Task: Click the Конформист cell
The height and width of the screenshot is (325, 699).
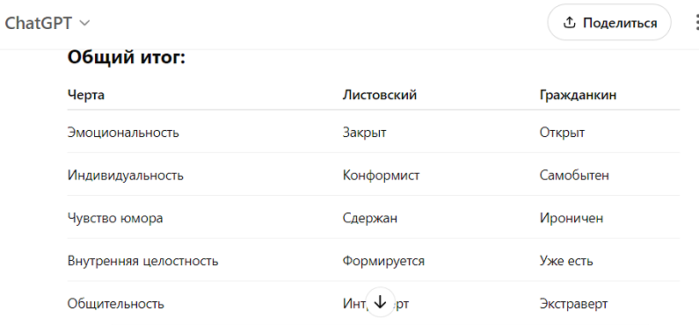Action: pyautogui.click(x=381, y=176)
